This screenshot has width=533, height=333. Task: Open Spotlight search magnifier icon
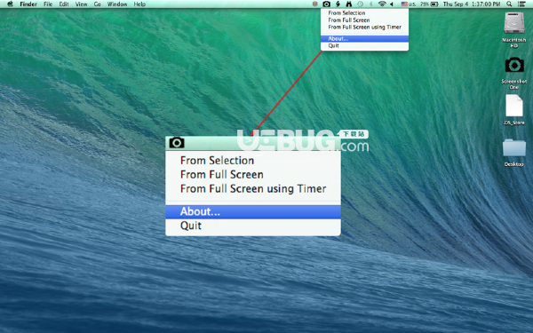tap(509, 4)
